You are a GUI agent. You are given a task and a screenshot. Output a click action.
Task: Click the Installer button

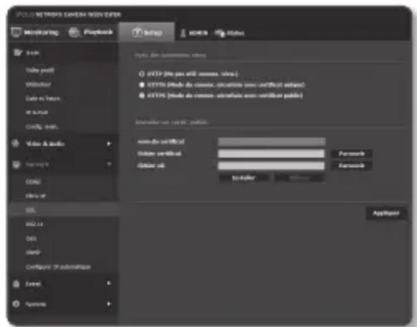point(244,178)
